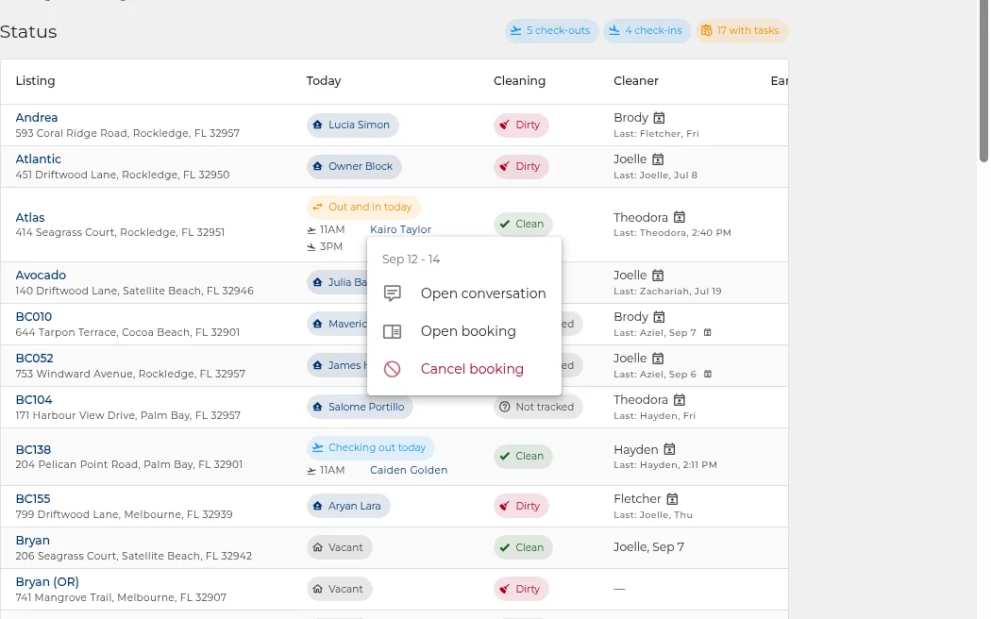This screenshot has width=991, height=619.
Task: Open the Atlantic listing
Action: tap(39, 159)
